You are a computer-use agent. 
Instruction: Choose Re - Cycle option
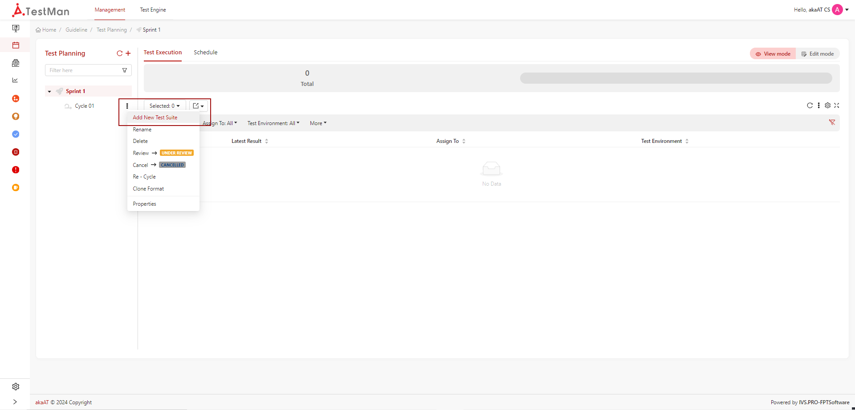coord(163,177)
